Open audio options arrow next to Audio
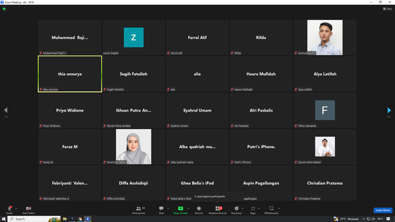Image resolution: width=395 pixels, height=222 pixels. tap(16, 208)
